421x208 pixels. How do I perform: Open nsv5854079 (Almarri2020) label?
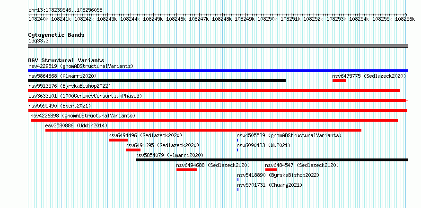pyautogui.click(x=169, y=155)
